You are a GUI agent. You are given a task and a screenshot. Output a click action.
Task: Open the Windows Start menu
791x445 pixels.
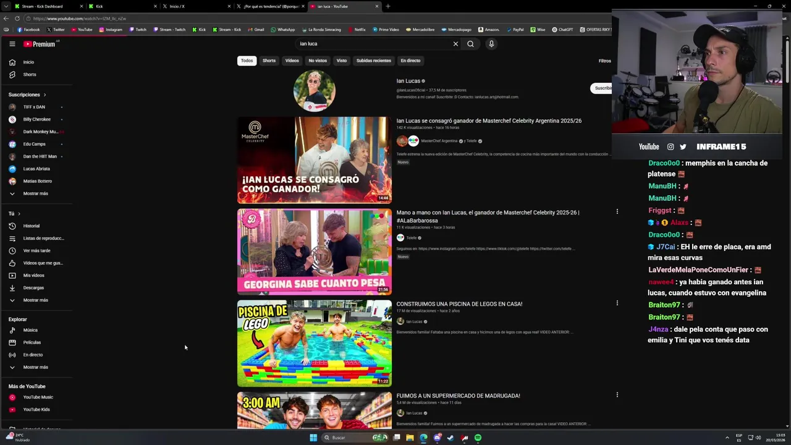pyautogui.click(x=313, y=438)
